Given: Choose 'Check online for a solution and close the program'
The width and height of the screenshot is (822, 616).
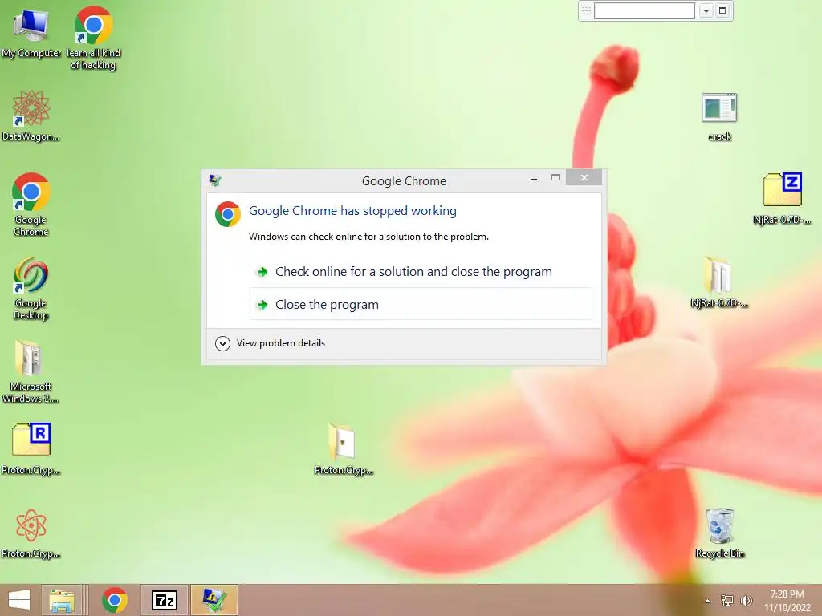Looking at the screenshot, I should pyautogui.click(x=421, y=271).
